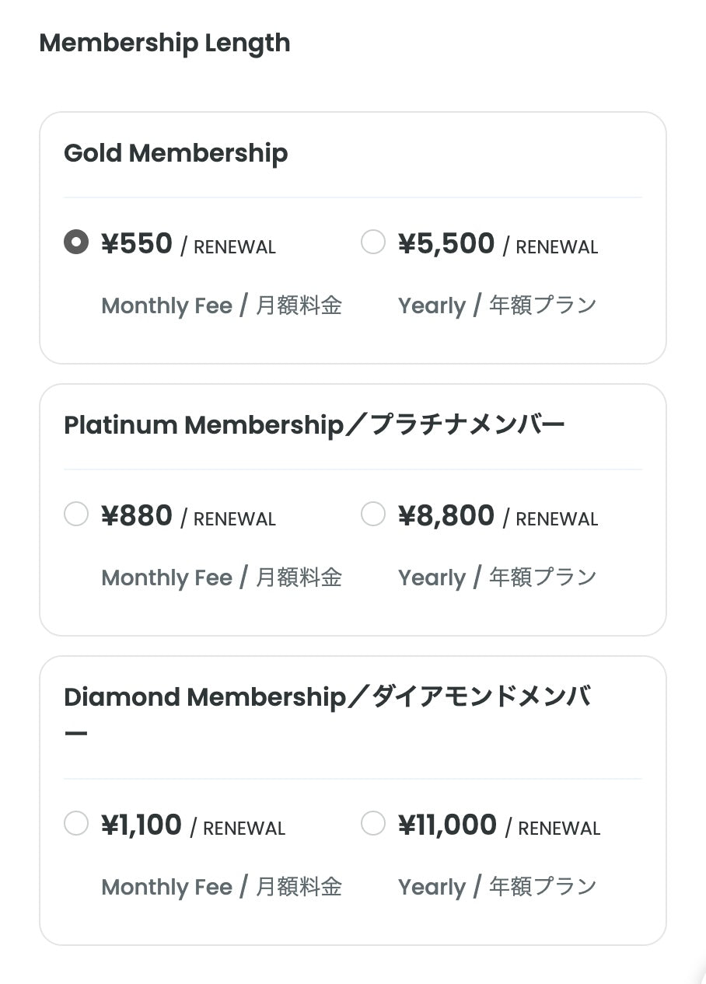Click the ¥550 / RENEWAL price label
The image size is (706, 984).
[188, 245]
